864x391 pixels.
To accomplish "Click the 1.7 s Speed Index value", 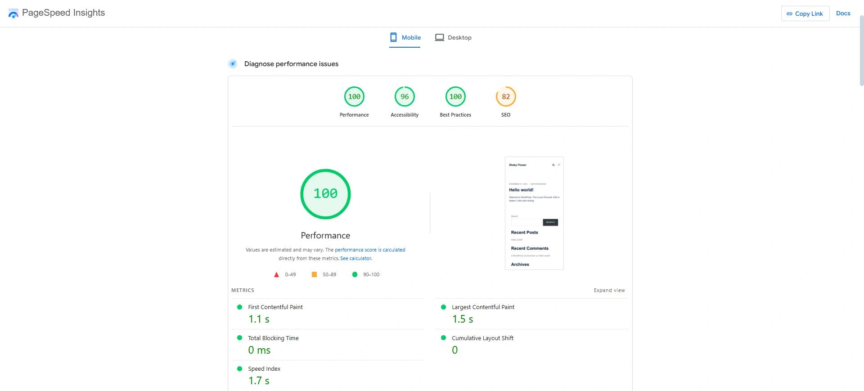I will tap(259, 381).
